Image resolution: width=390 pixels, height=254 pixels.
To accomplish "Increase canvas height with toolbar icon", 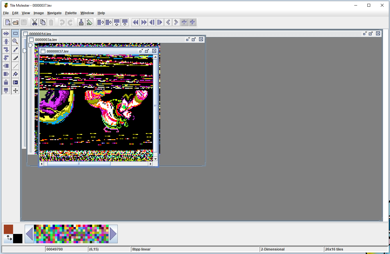I will (x=125, y=22).
